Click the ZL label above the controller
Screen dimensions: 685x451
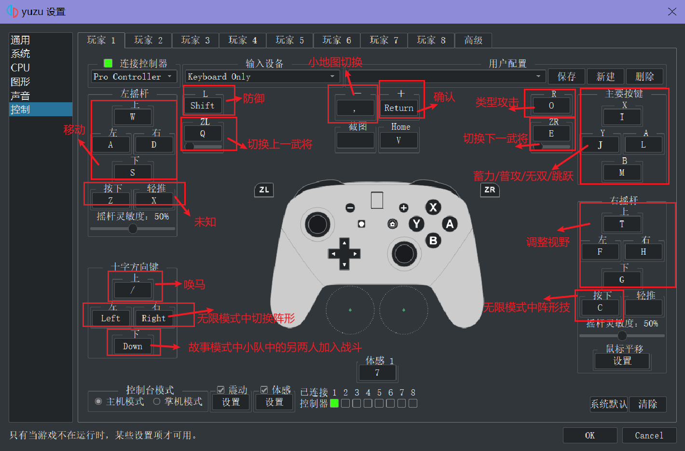264,190
